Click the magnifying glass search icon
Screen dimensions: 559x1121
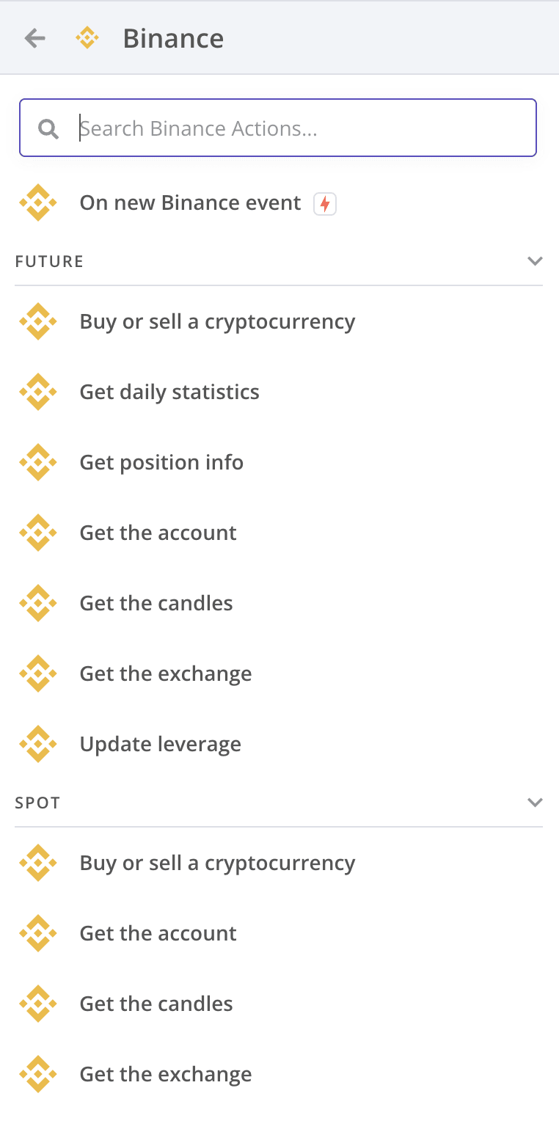[x=48, y=128]
